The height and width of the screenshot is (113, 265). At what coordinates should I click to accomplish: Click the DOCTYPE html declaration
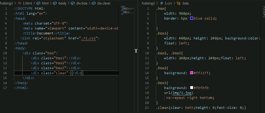click(30, 9)
